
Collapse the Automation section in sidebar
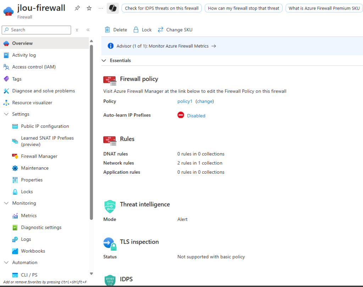(x=6, y=262)
